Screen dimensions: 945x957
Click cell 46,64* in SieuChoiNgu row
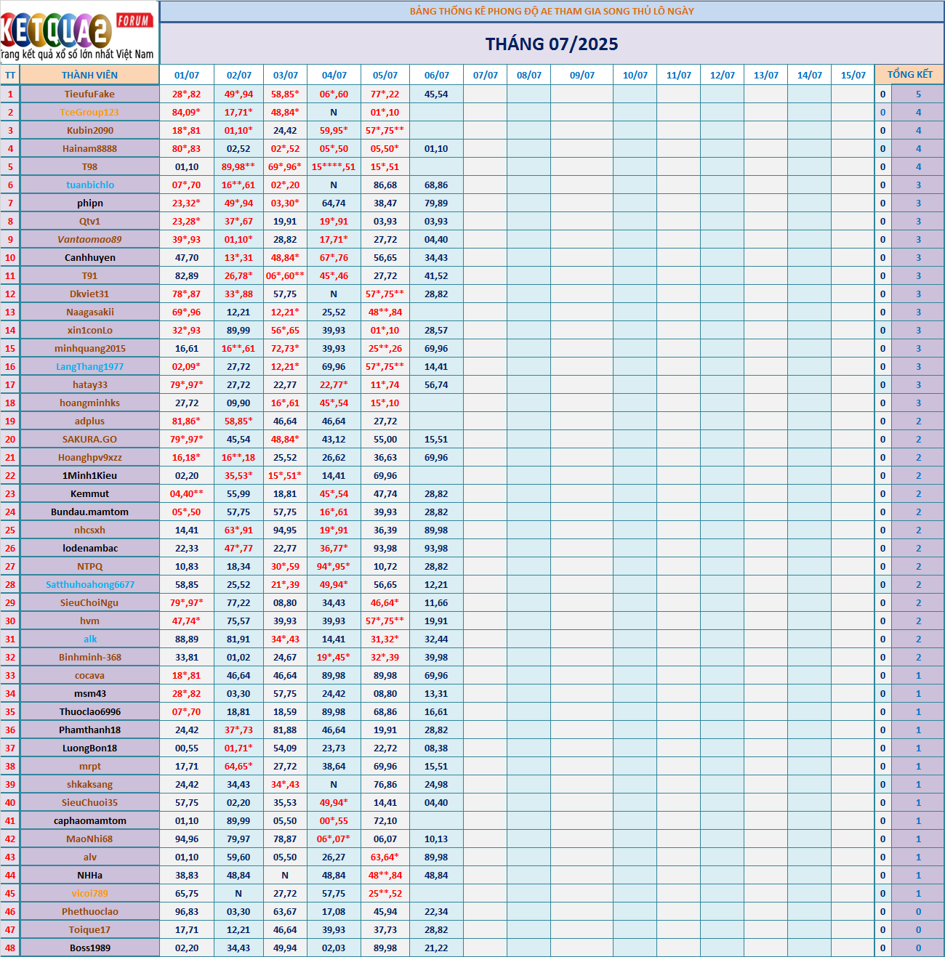pyautogui.click(x=385, y=602)
